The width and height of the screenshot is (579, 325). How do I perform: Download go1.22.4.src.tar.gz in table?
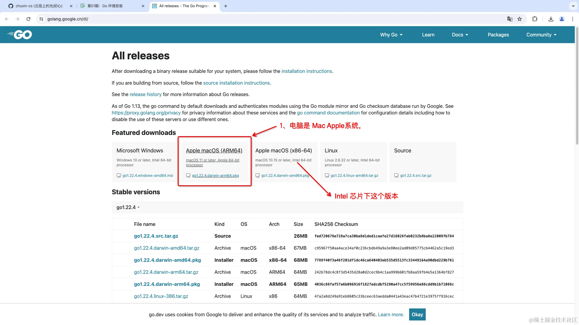tap(156, 236)
